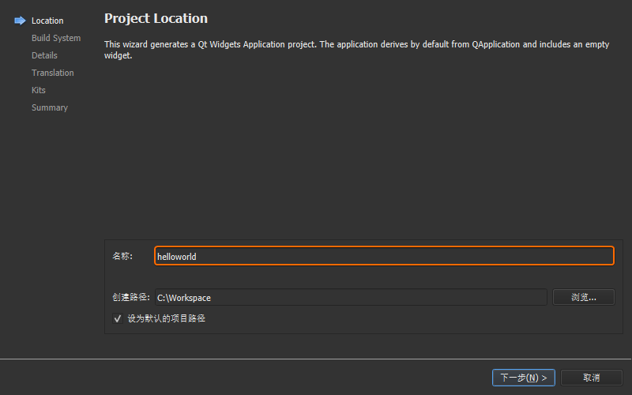Open the 浏览... browse dialog
The height and width of the screenshot is (395, 632).
pyautogui.click(x=583, y=298)
